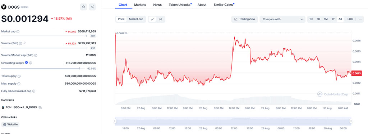Click the $711,376,641 fully diluted value
The width and height of the screenshot is (368, 134).
pyautogui.click(x=88, y=91)
